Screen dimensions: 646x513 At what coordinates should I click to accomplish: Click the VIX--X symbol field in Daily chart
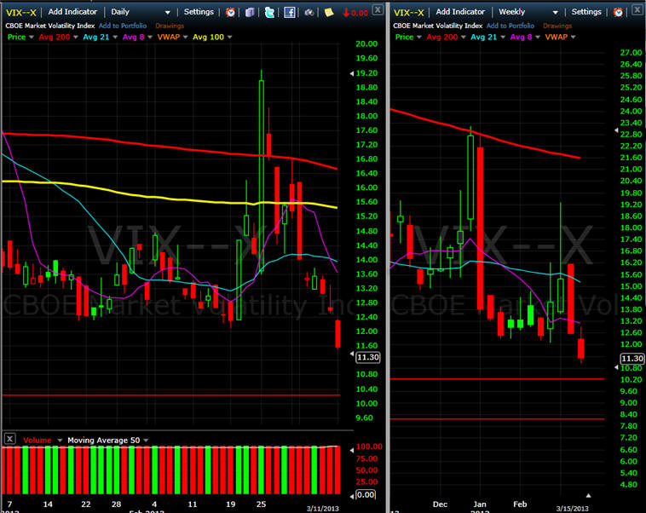[x=19, y=12]
